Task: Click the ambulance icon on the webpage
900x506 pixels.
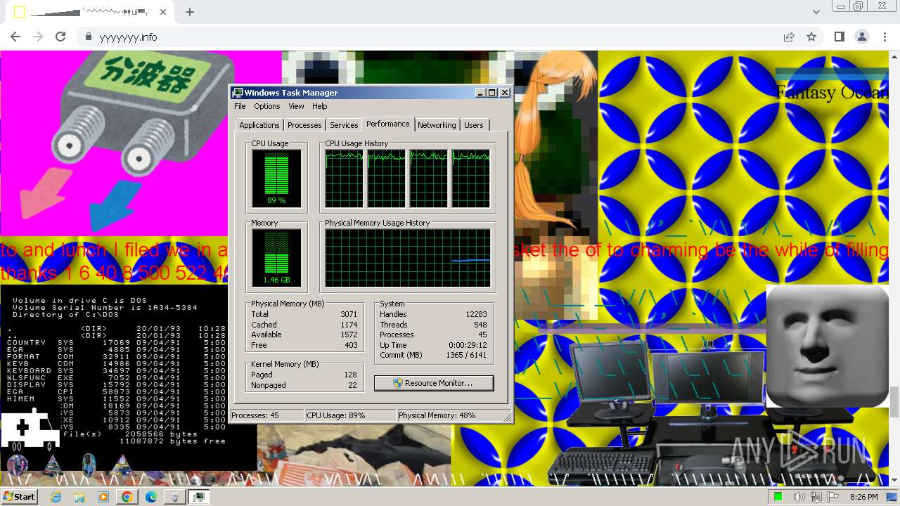Action: 30,430
